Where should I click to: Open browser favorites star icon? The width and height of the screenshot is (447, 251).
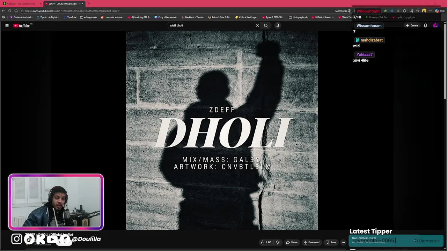click(418, 11)
